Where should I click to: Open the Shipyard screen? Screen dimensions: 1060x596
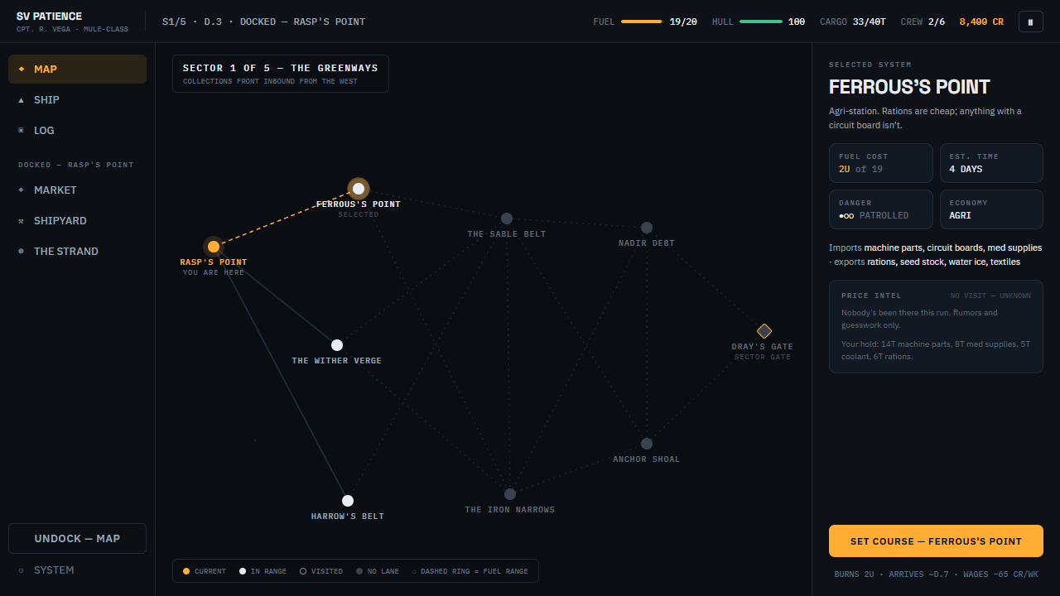[x=77, y=220]
